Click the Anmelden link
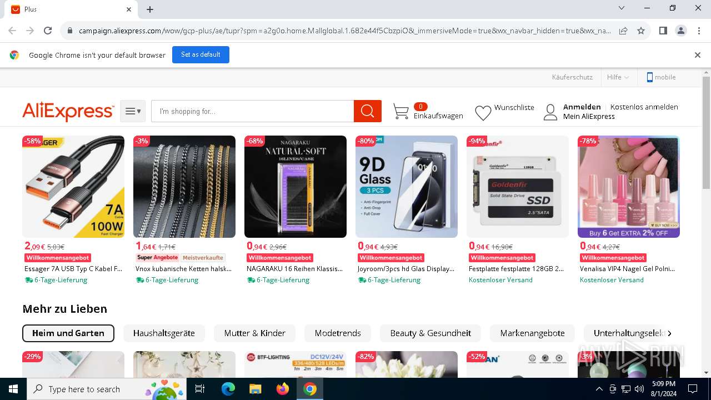This screenshot has height=400, width=711. 582,107
